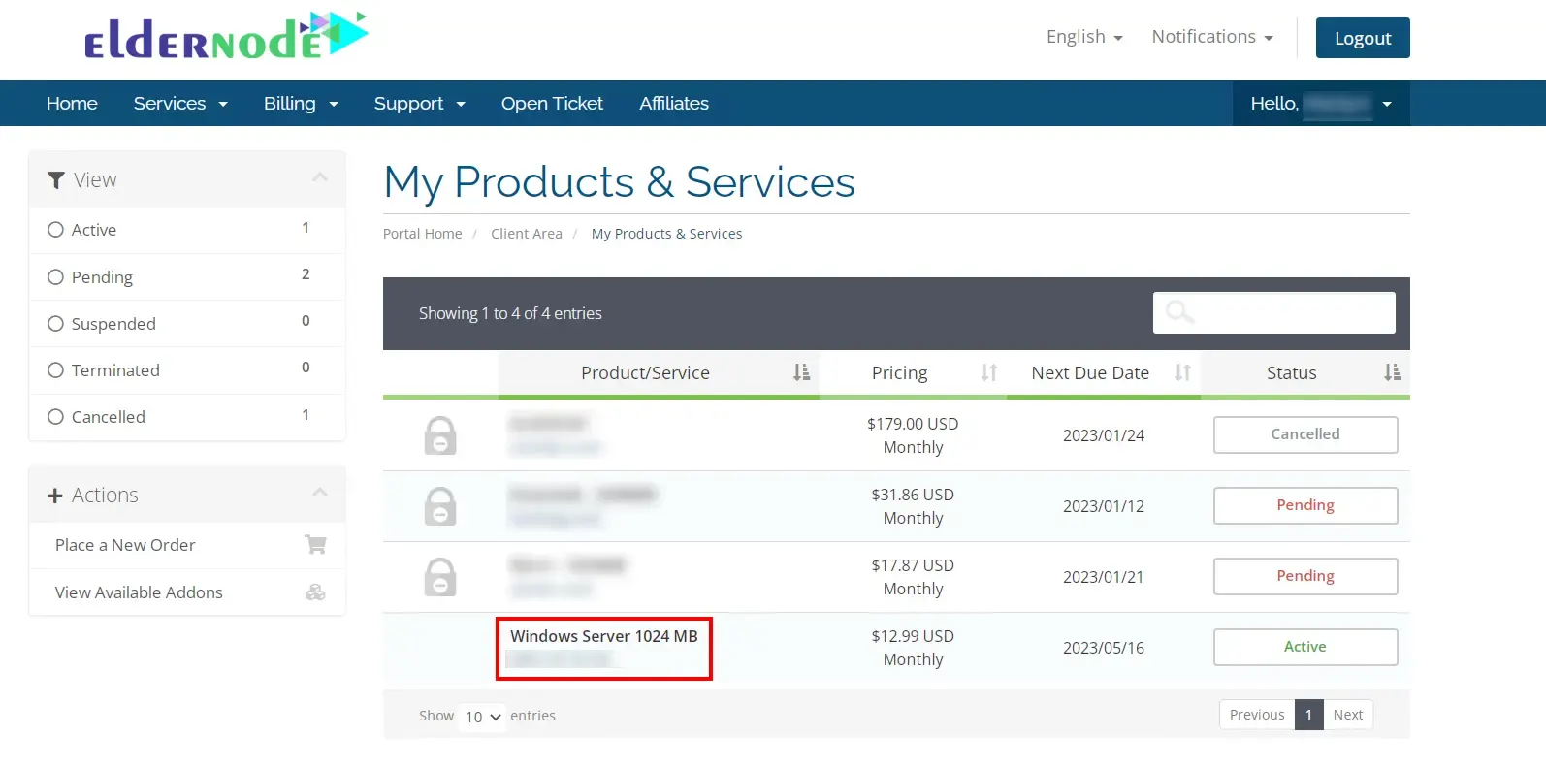Open the show entries count dropdown
Viewport: 1546px width, 768px height.
click(x=482, y=717)
